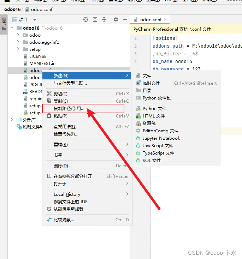
Task: Click the copy icon beside 复制(C)
Action: click(49, 101)
